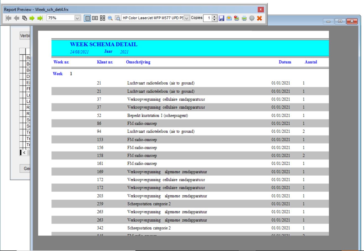
Task: Click into the Copies number field
Action: [208, 18]
